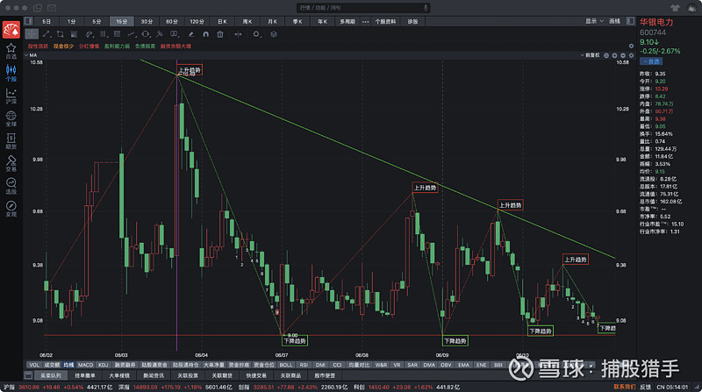The height and width of the screenshot is (392, 702).
Task: Toggle 画线 drawing mode
Action: pyautogui.click(x=615, y=21)
